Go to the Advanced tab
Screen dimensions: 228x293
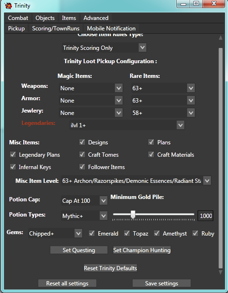click(x=96, y=18)
